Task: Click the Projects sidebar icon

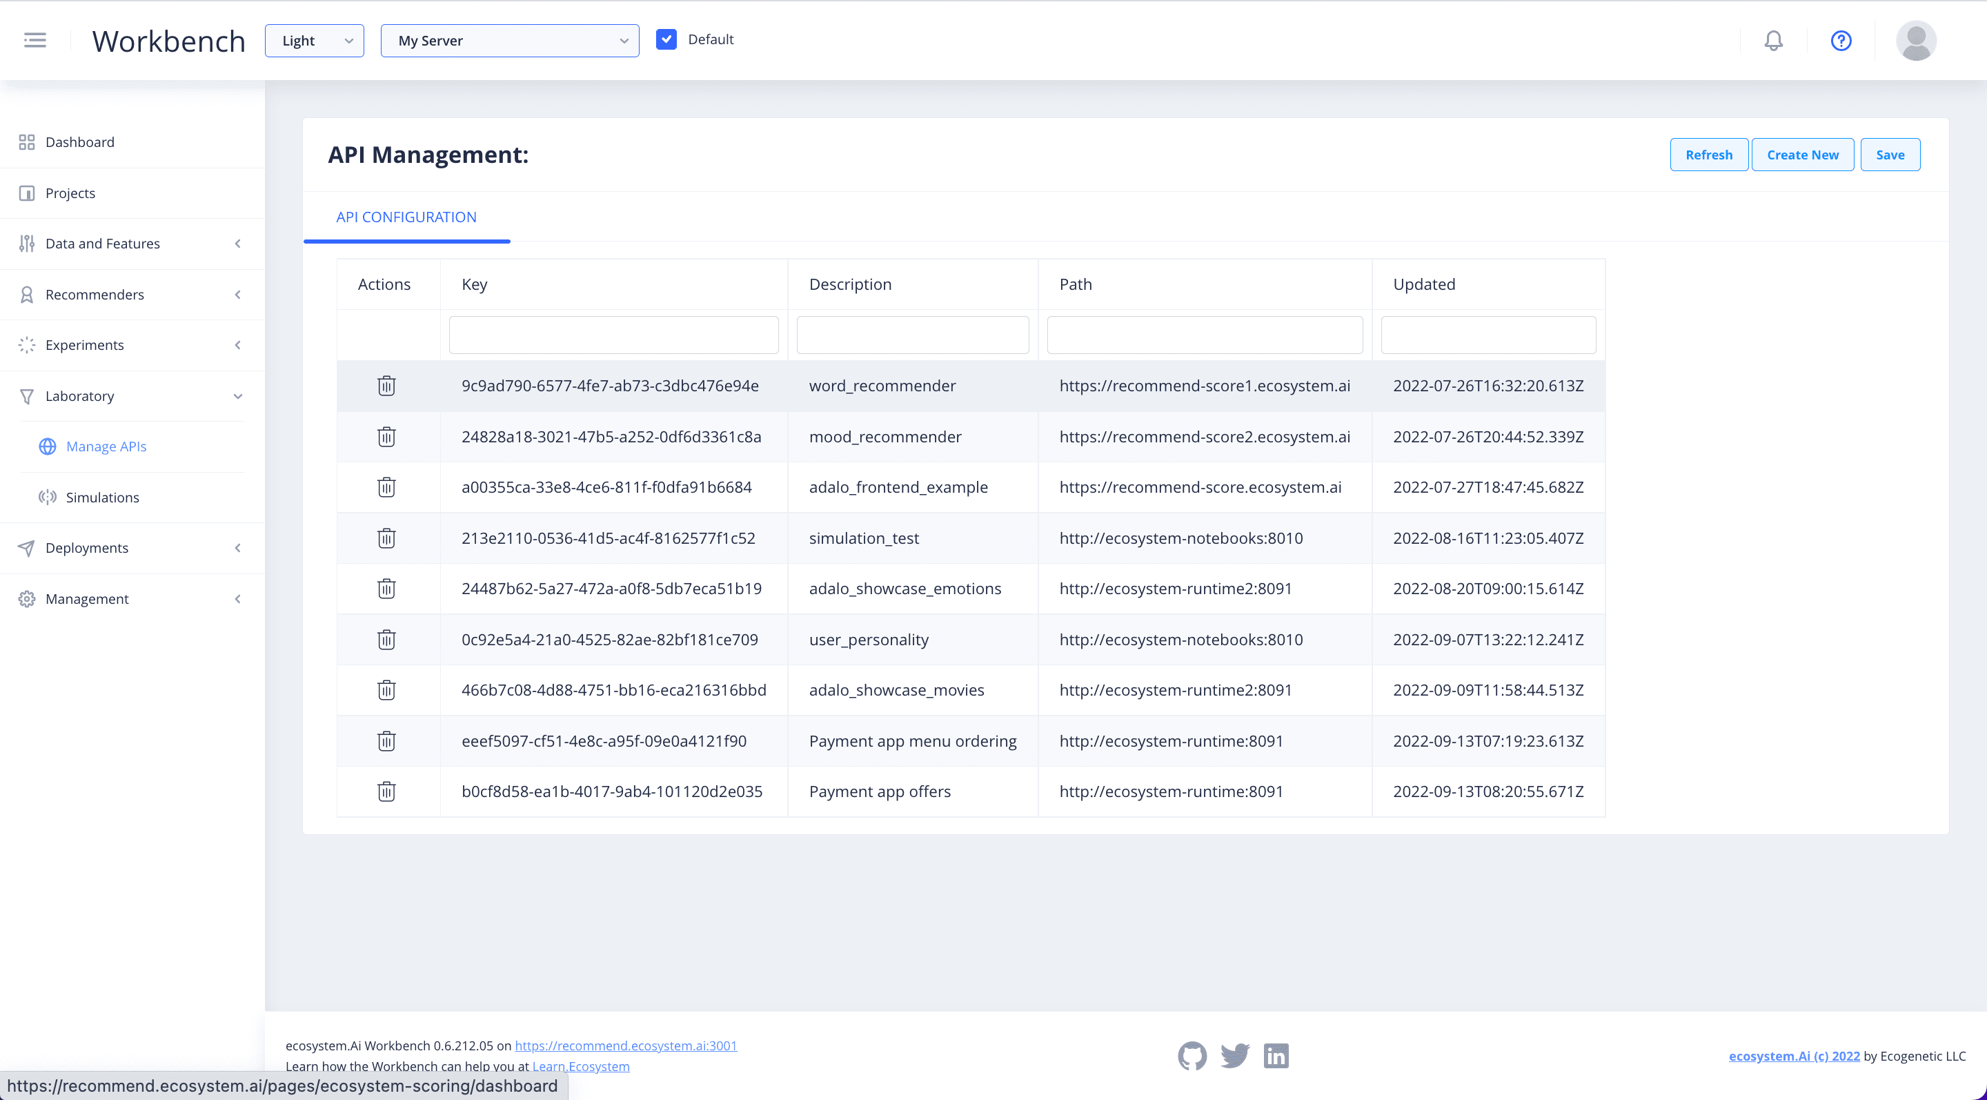Action: tap(26, 192)
